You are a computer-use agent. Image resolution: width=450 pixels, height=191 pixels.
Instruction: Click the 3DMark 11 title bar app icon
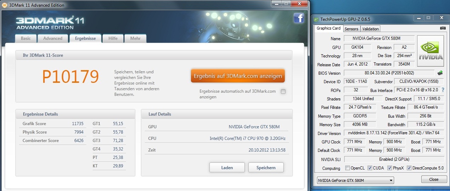pyautogui.click(x=4, y=5)
